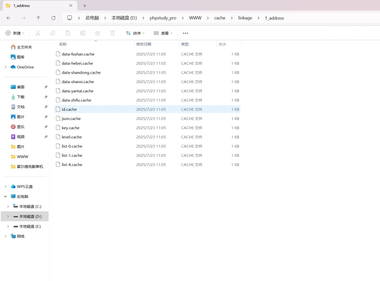Open 下载 quick access folder
Screen dimensions: 380x281
pos(17,97)
